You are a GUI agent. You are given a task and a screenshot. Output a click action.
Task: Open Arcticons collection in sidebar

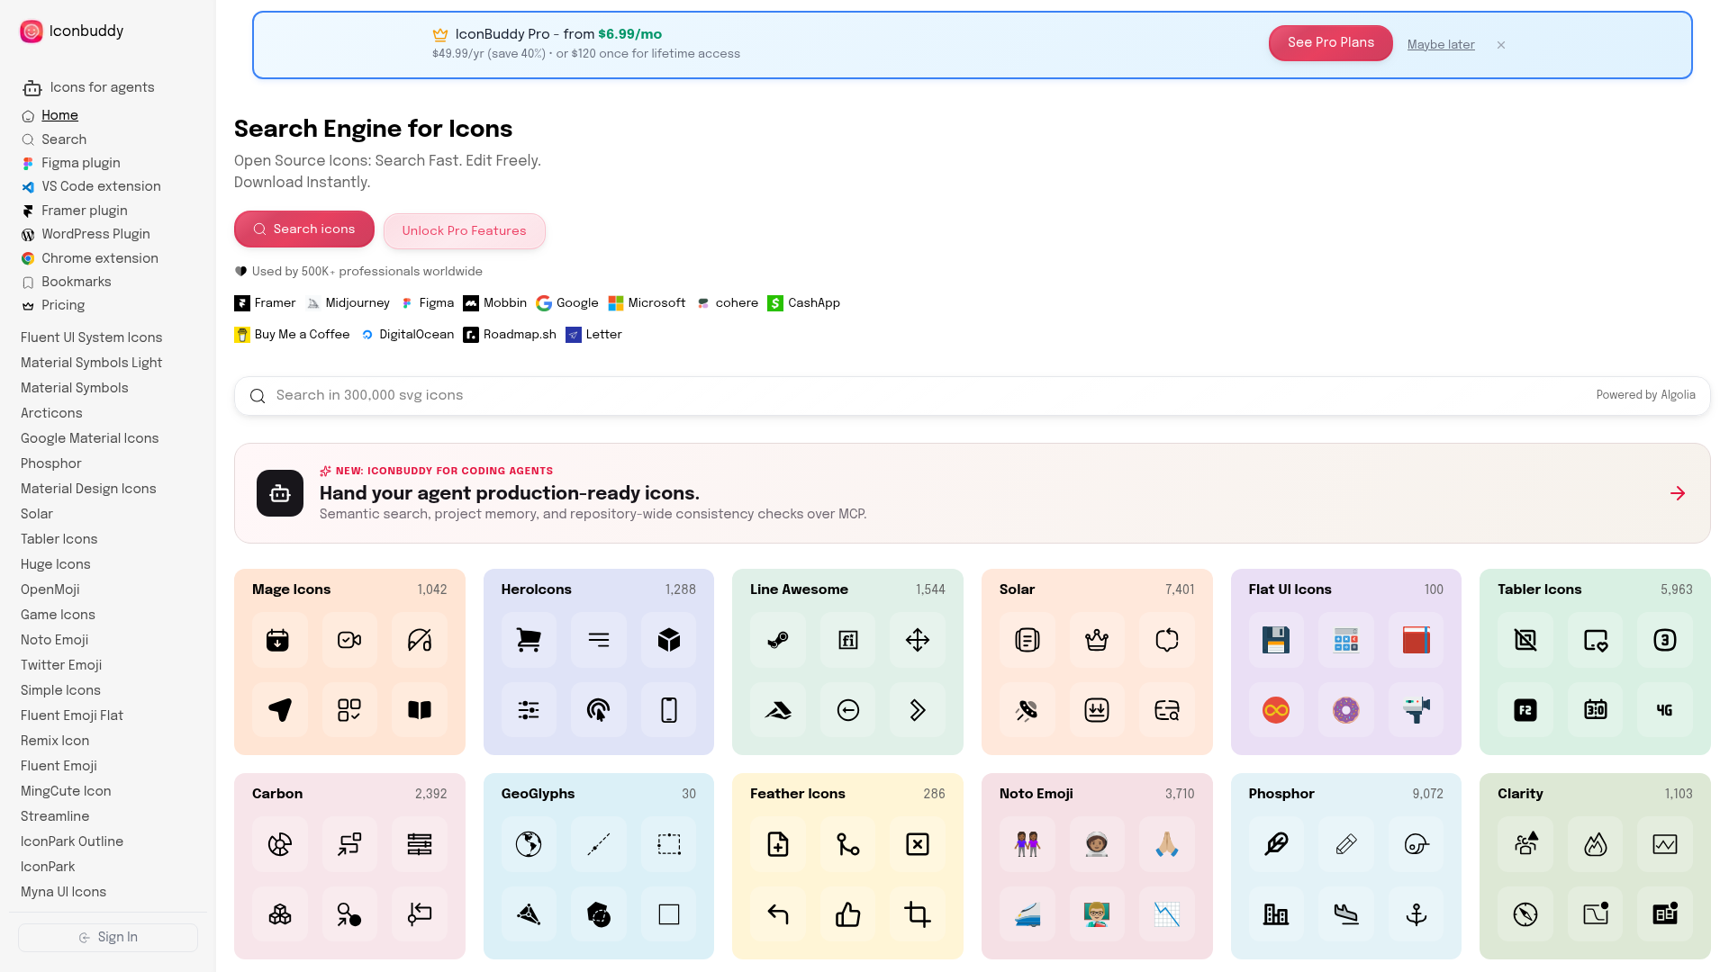pos(51,413)
